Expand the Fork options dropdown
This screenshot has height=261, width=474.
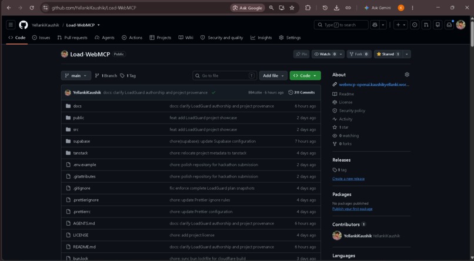click(x=359, y=54)
